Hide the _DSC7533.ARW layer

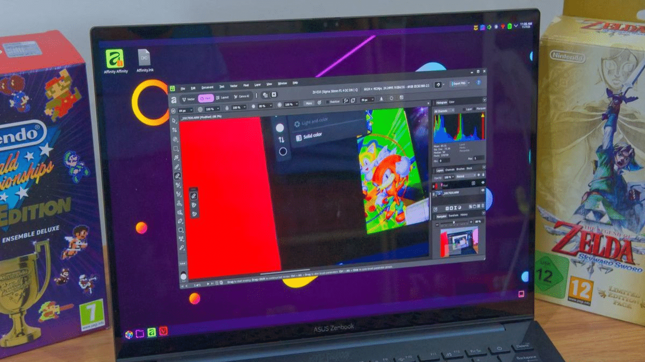(483, 191)
